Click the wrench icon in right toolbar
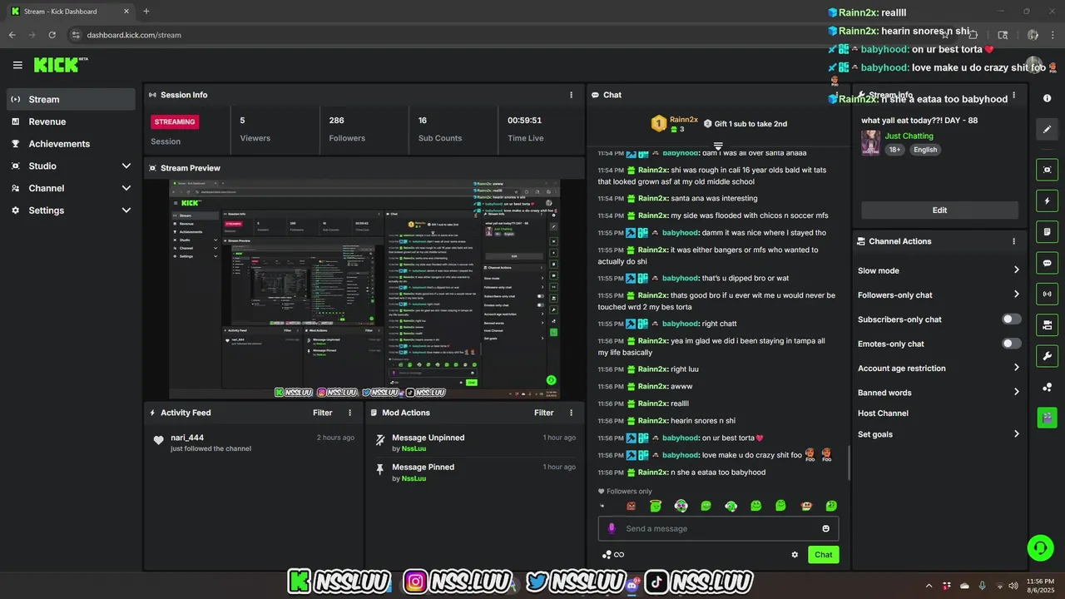The image size is (1065, 599). 1047,356
